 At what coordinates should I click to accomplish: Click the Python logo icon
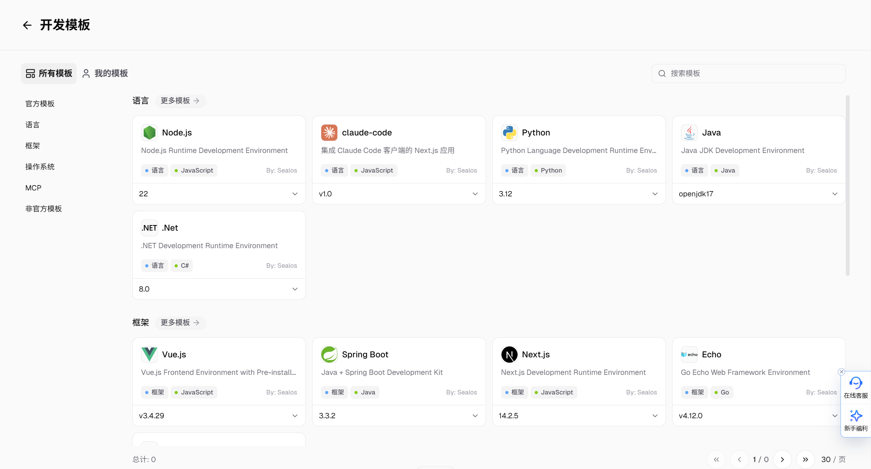509,133
